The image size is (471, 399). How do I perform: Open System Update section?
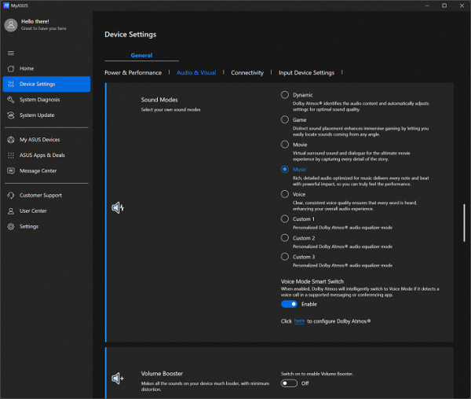pyautogui.click(x=37, y=115)
